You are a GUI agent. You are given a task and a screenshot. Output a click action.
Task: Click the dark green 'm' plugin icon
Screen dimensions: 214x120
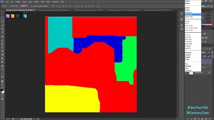tap(18, 16)
